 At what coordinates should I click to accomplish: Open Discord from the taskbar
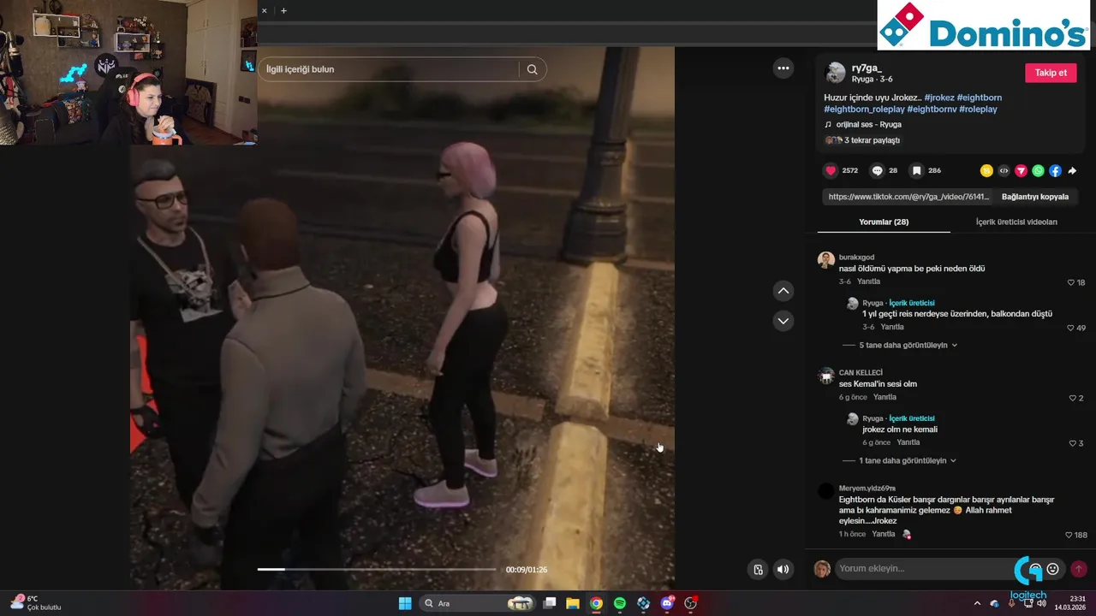(x=667, y=603)
